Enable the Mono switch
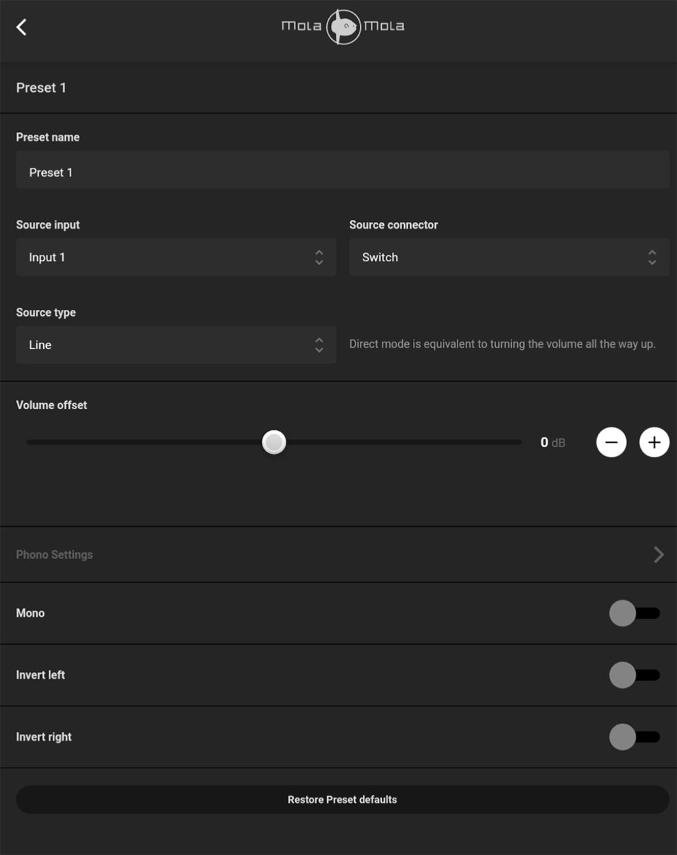677x855 pixels. click(634, 614)
